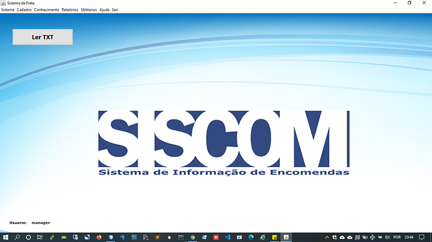Open the Cadastro menu
Screen dimensions: 432x242
[24, 9]
